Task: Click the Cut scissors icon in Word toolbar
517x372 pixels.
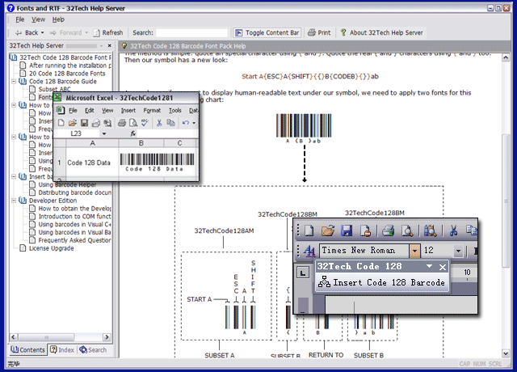Action: [453, 230]
